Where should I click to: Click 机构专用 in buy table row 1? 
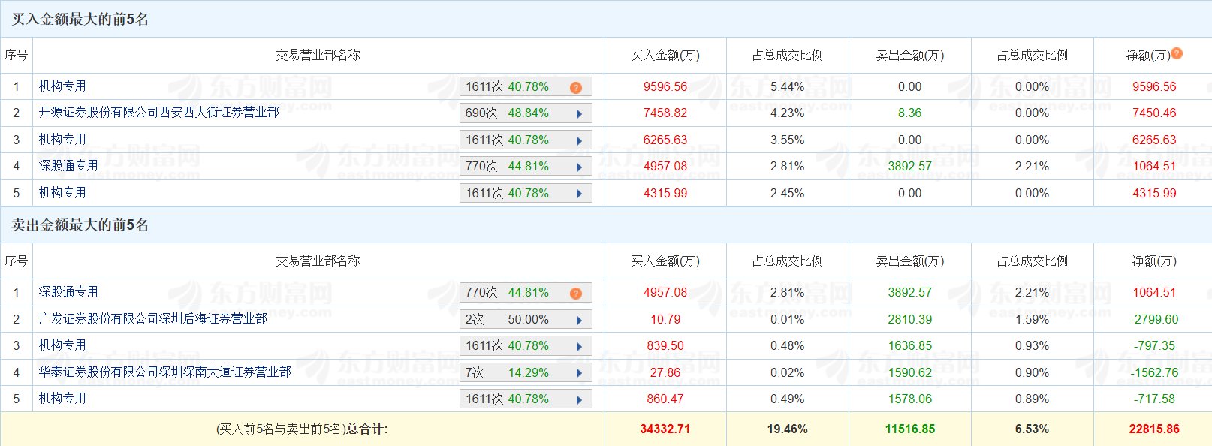(x=62, y=86)
